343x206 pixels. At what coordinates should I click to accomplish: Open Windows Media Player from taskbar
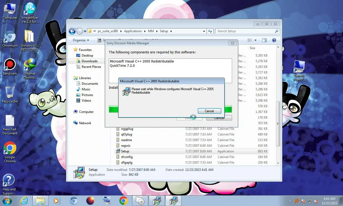57,201
